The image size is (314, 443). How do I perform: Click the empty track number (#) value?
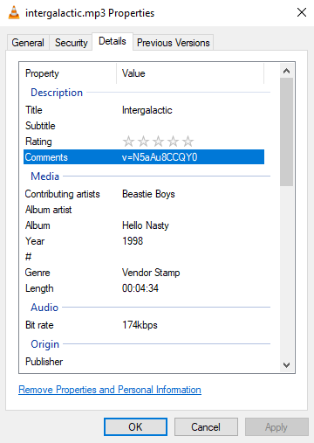pos(193,257)
